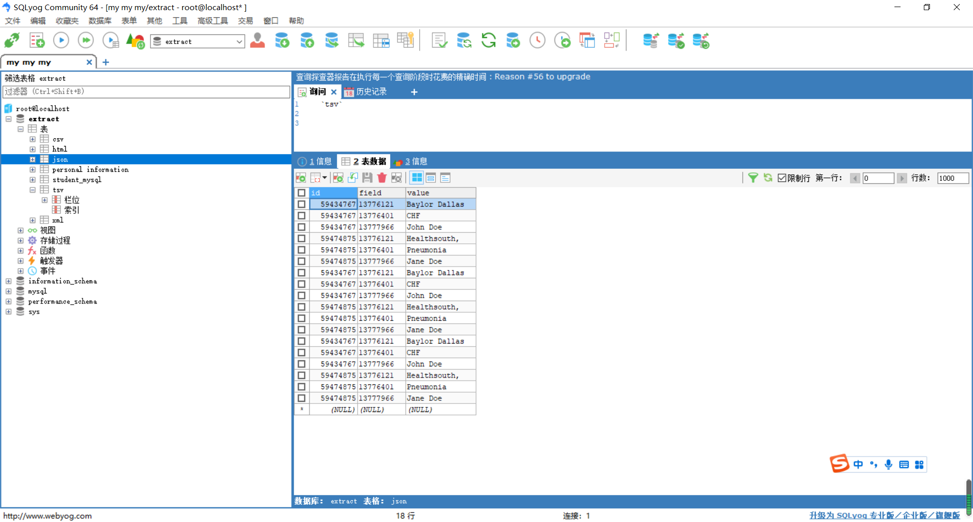Viewport: 973px width, 522px height.
Task: Click the next page arrow beside first row field
Action: pyautogui.click(x=902, y=178)
